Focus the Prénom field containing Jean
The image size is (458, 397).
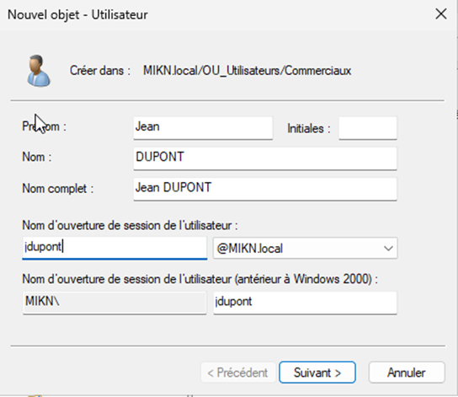click(203, 128)
